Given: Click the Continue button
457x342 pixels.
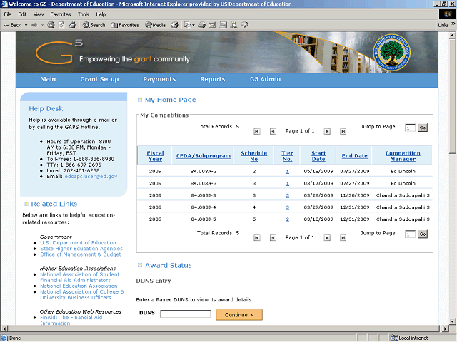Looking at the screenshot, I should pyautogui.click(x=239, y=315).
